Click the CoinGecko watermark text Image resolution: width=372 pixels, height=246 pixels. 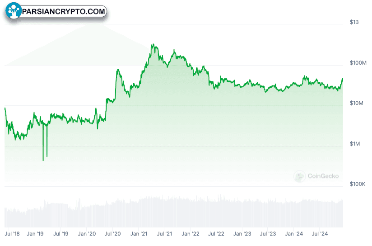[x=323, y=176]
